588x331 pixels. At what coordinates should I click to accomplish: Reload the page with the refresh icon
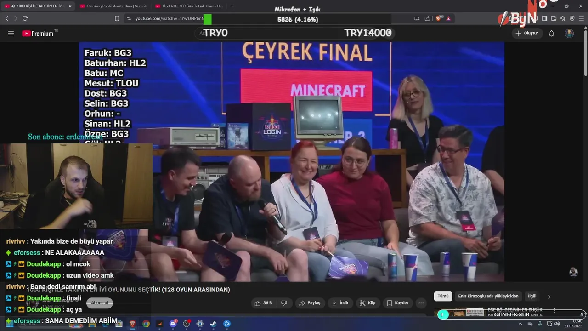25,18
